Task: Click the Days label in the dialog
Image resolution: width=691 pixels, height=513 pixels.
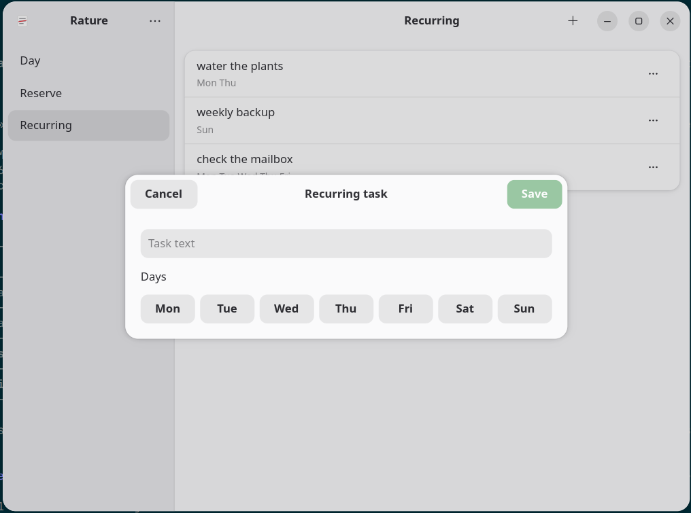Action: coord(153,277)
